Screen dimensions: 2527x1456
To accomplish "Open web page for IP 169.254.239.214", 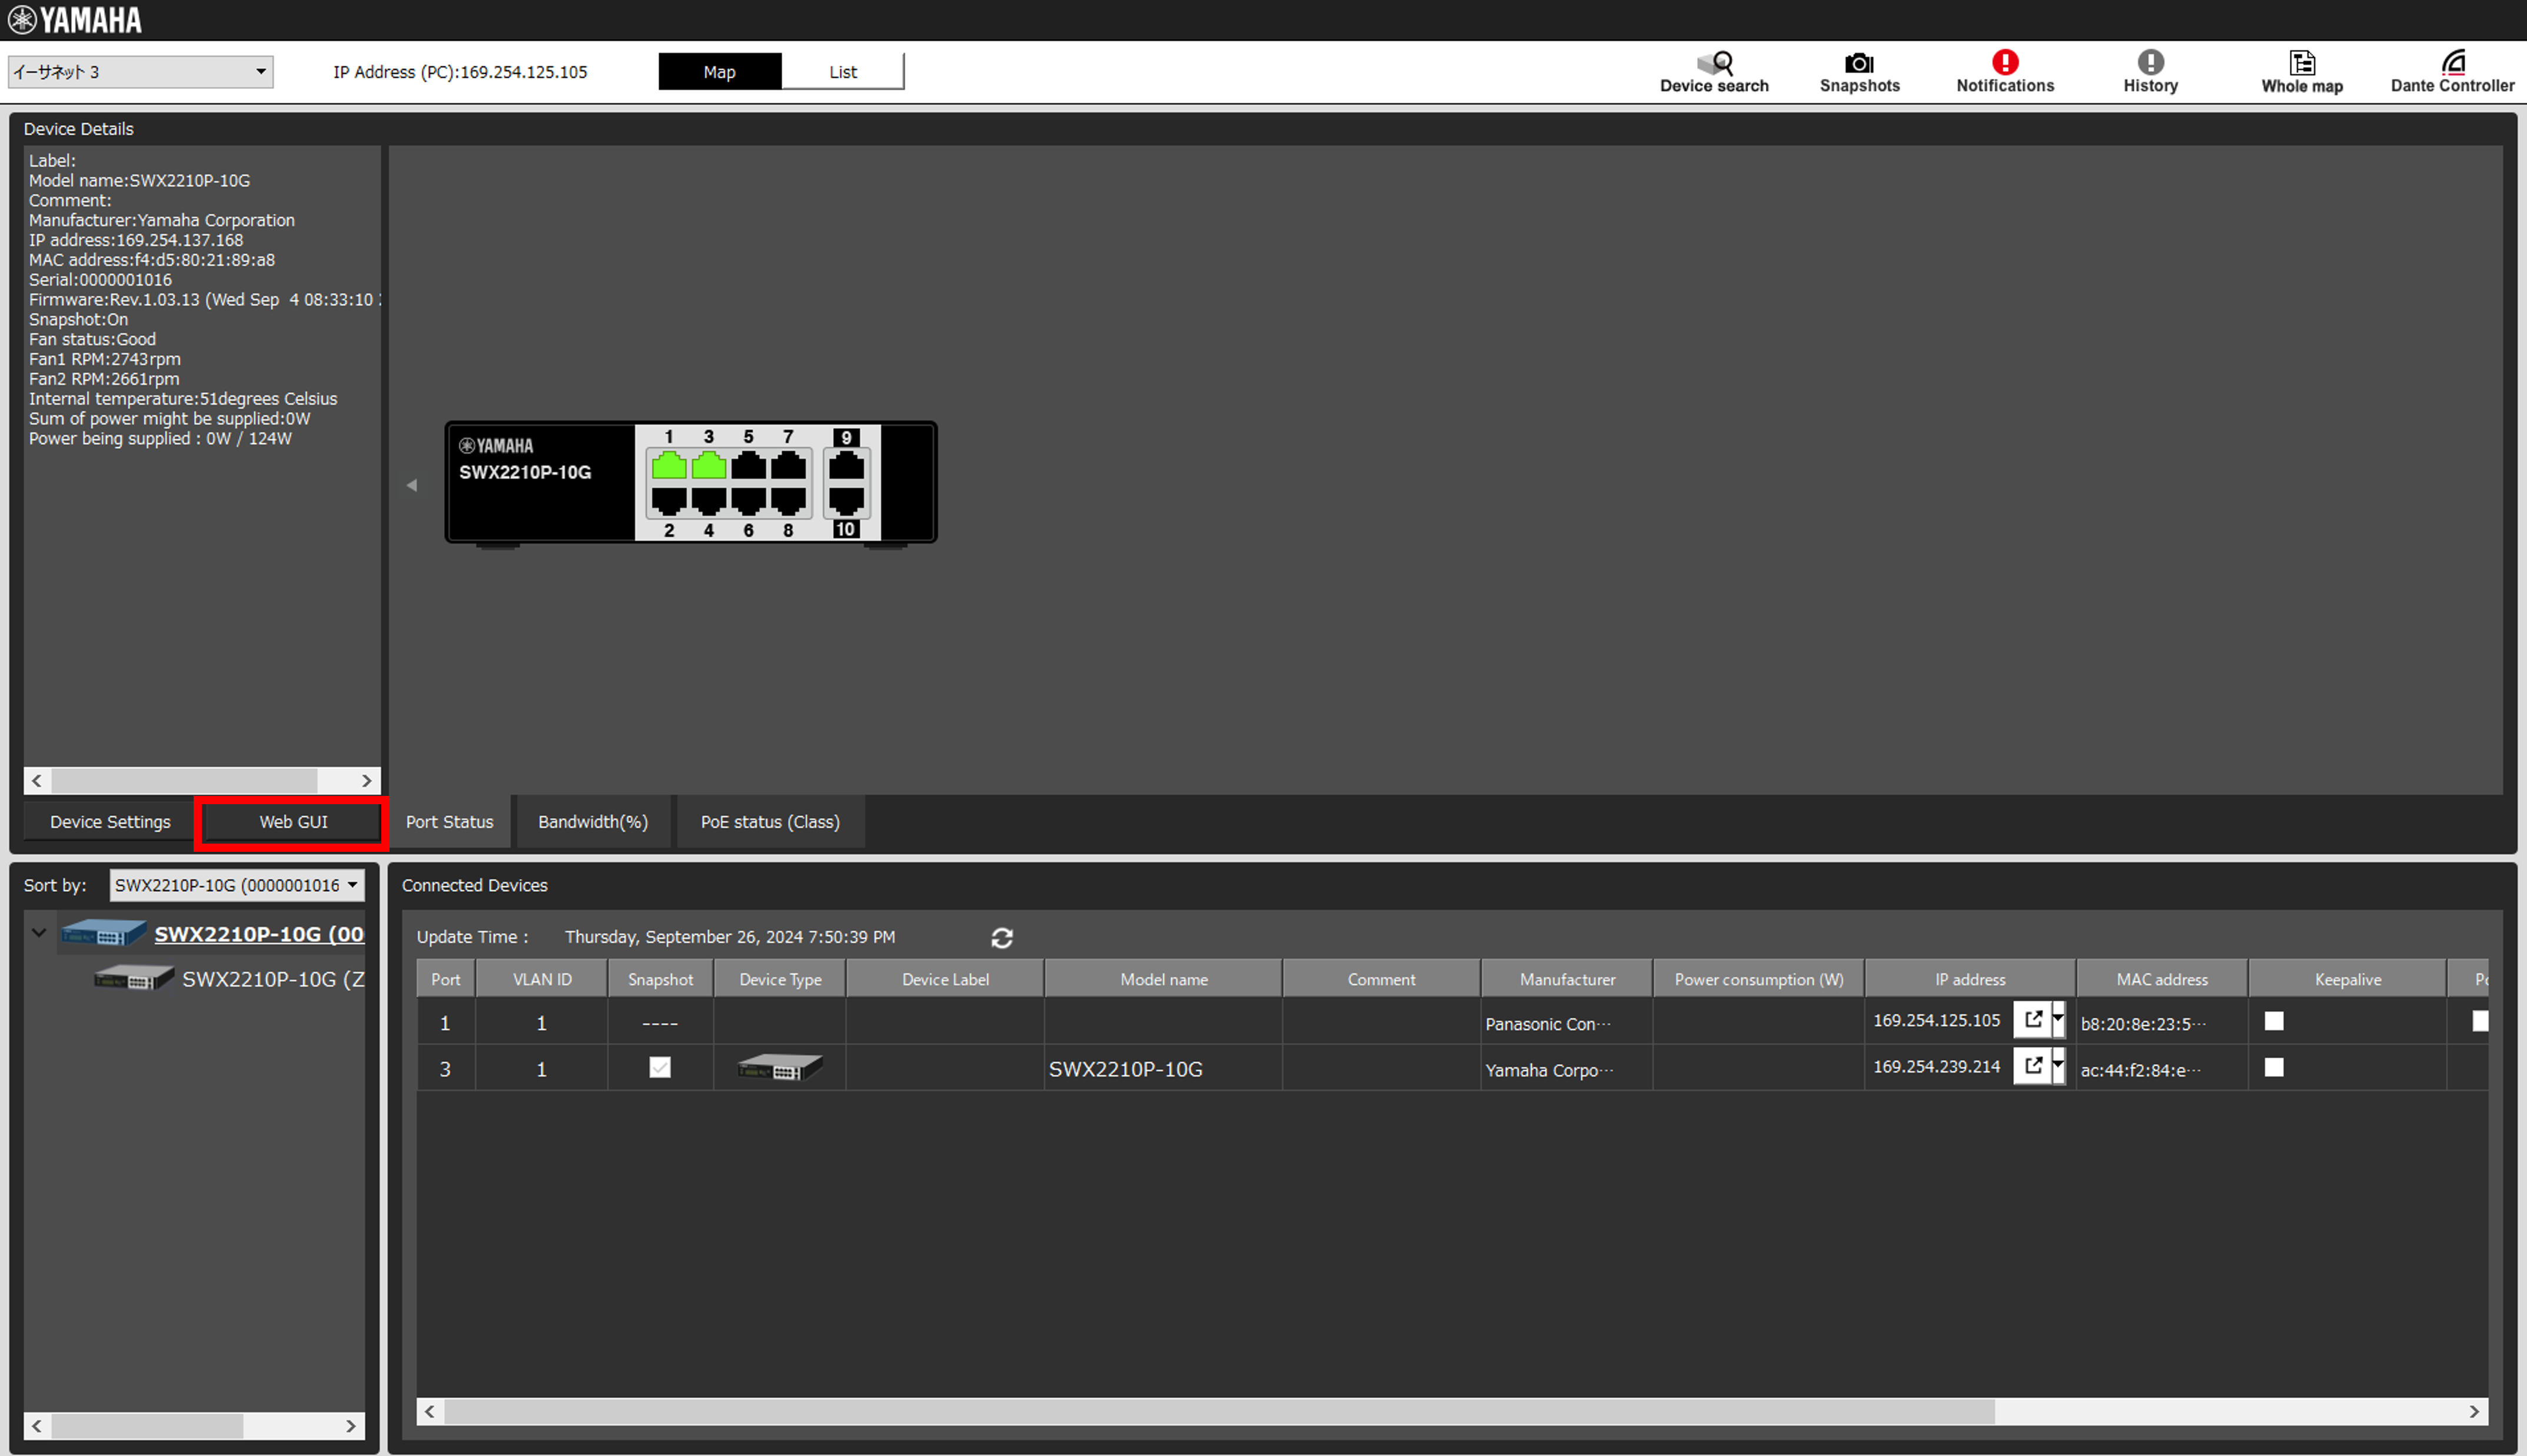I will (x=2033, y=1066).
